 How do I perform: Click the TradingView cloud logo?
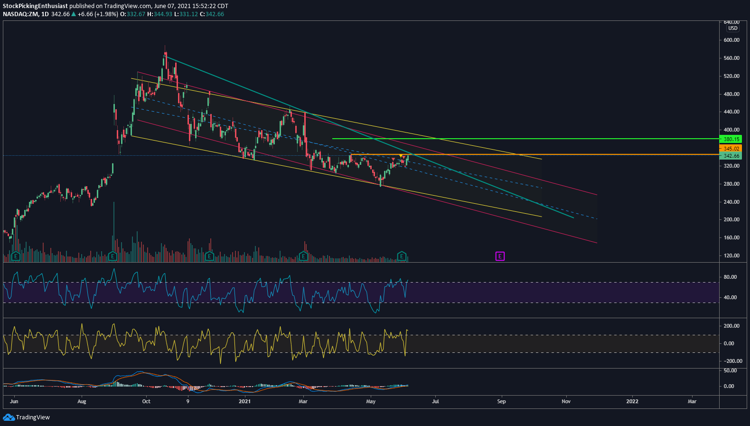pyautogui.click(x=9, y=417)
